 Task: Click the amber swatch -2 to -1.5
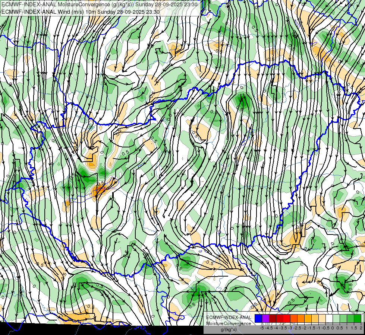point(308,319)
